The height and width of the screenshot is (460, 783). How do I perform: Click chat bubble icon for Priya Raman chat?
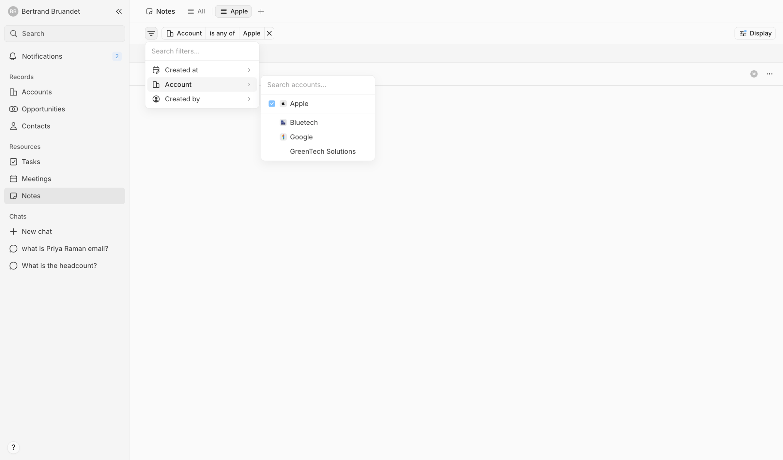click(13, 249)
